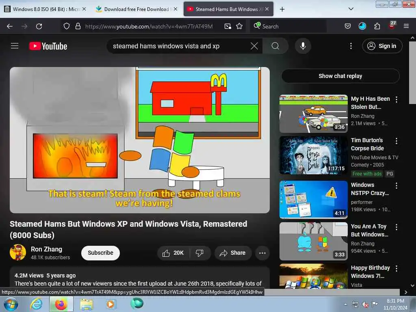This screenshot has height=312, width=416.
Task: Close the Windows 8.0 ISO tab
Action: [x=84, y=9]
